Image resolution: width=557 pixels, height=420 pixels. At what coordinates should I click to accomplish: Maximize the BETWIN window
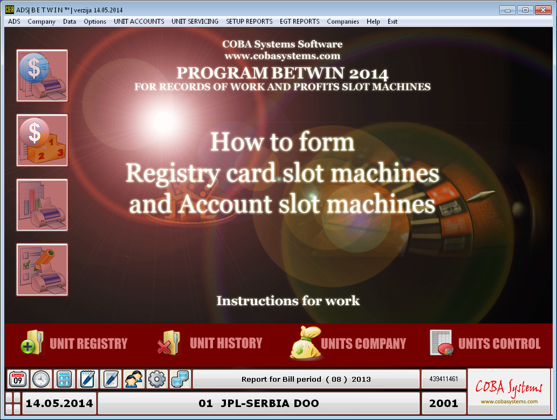[525, 10]
